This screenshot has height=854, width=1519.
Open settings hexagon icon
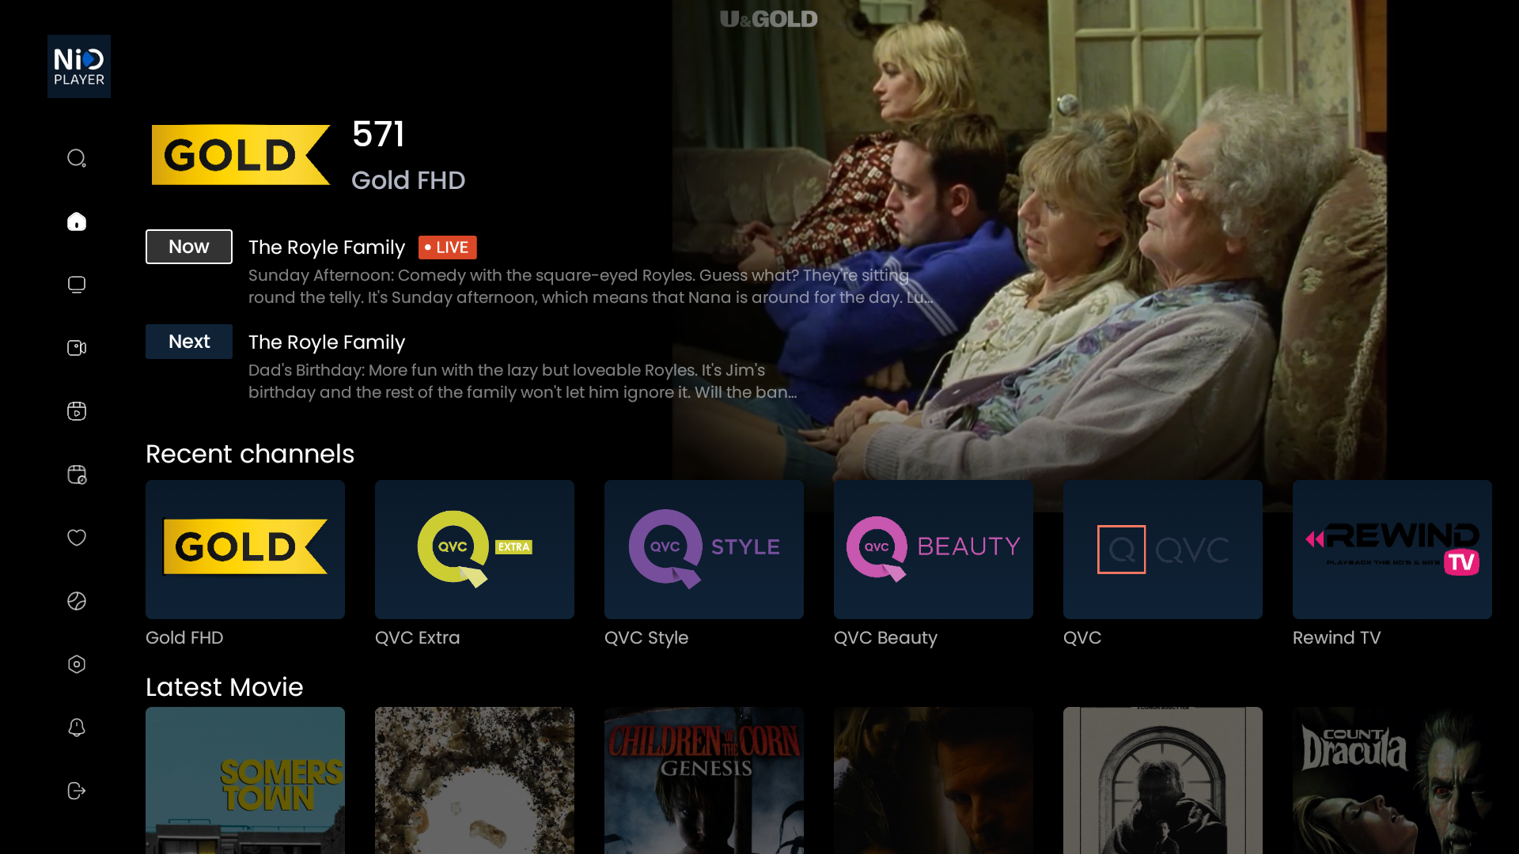pyautogui.click(x=77, y=664)
